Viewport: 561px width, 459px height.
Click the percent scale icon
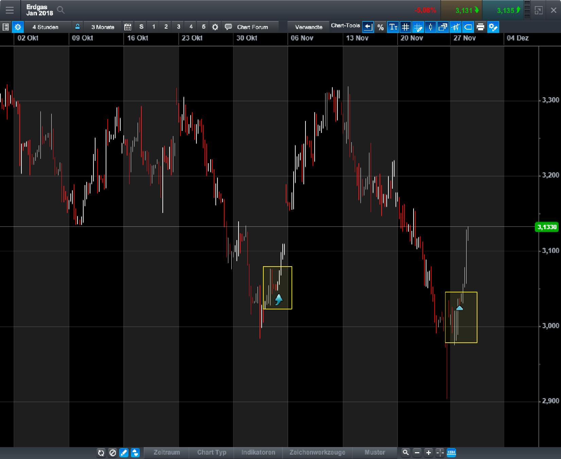[381, 27]
